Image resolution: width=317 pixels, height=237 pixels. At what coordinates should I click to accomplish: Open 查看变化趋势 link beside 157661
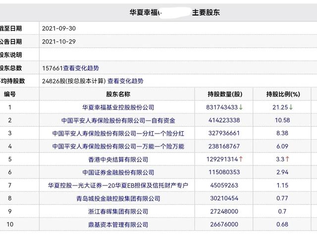pos(81,68)
